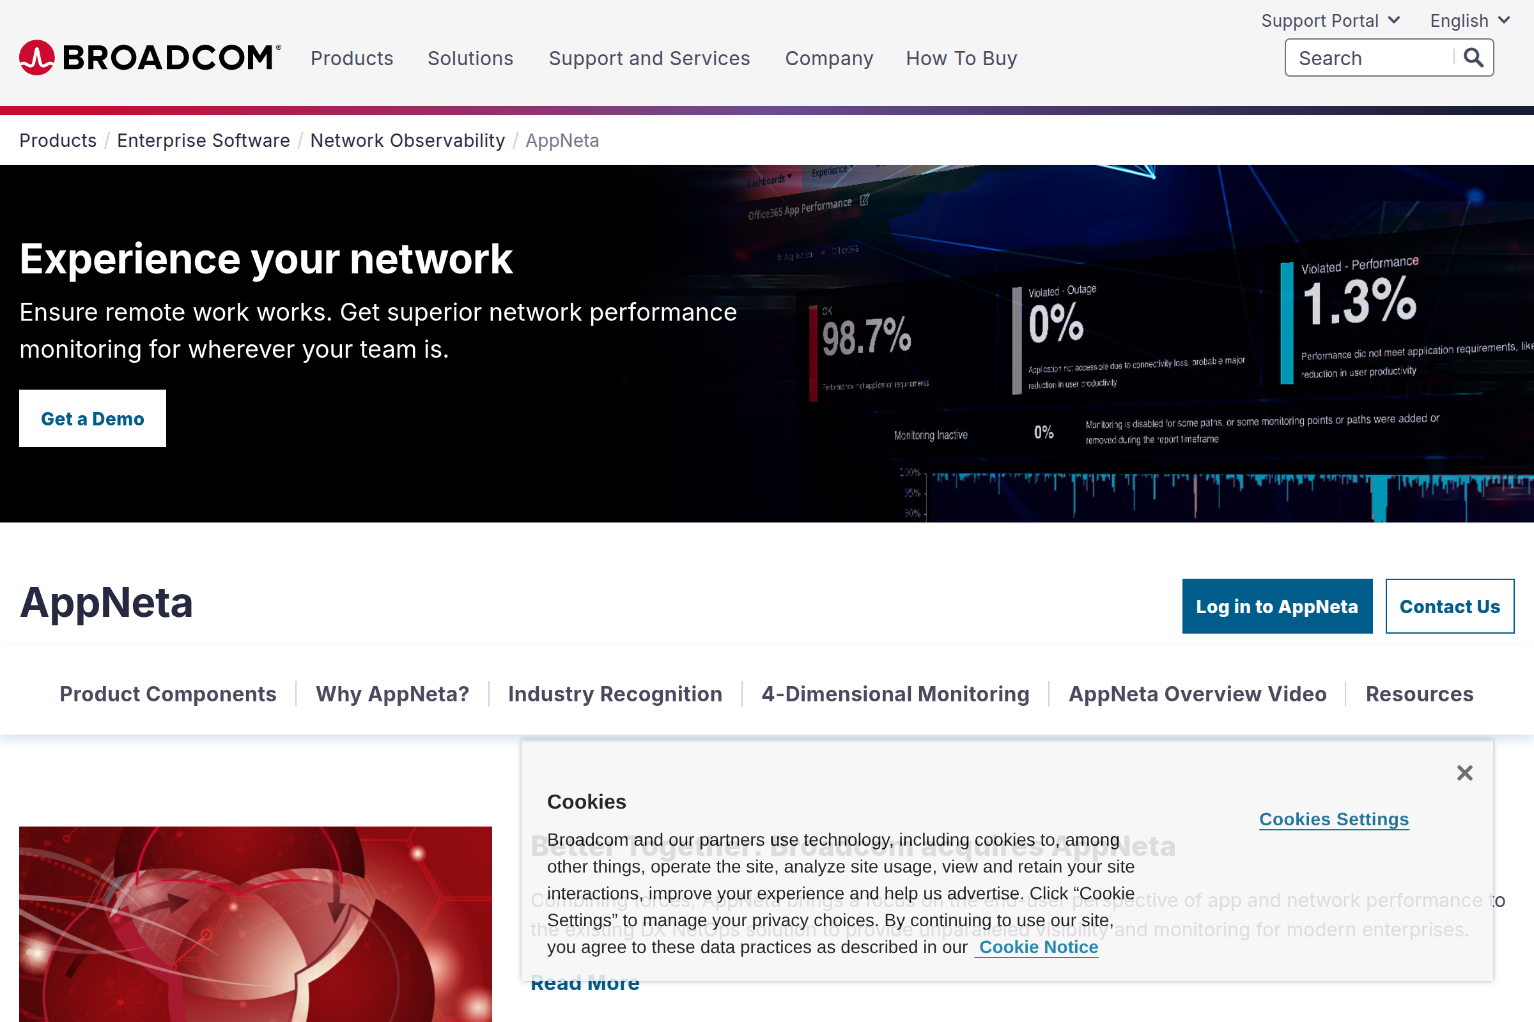Open the Cookie Notice link
This screenshot has height=1022, width=1534.
[x=1038, y=947]
